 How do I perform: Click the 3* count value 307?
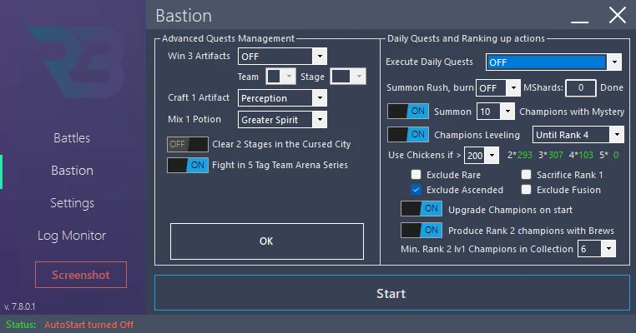coord(555,155)
